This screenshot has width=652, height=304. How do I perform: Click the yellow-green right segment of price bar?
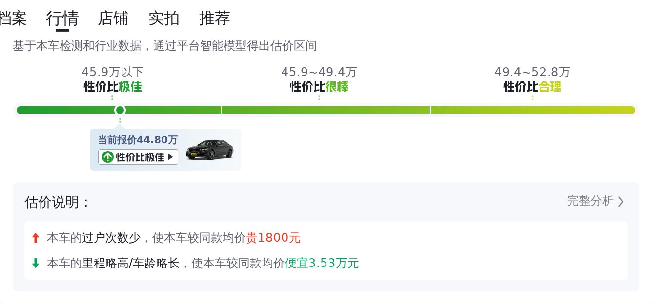(533, 110)
